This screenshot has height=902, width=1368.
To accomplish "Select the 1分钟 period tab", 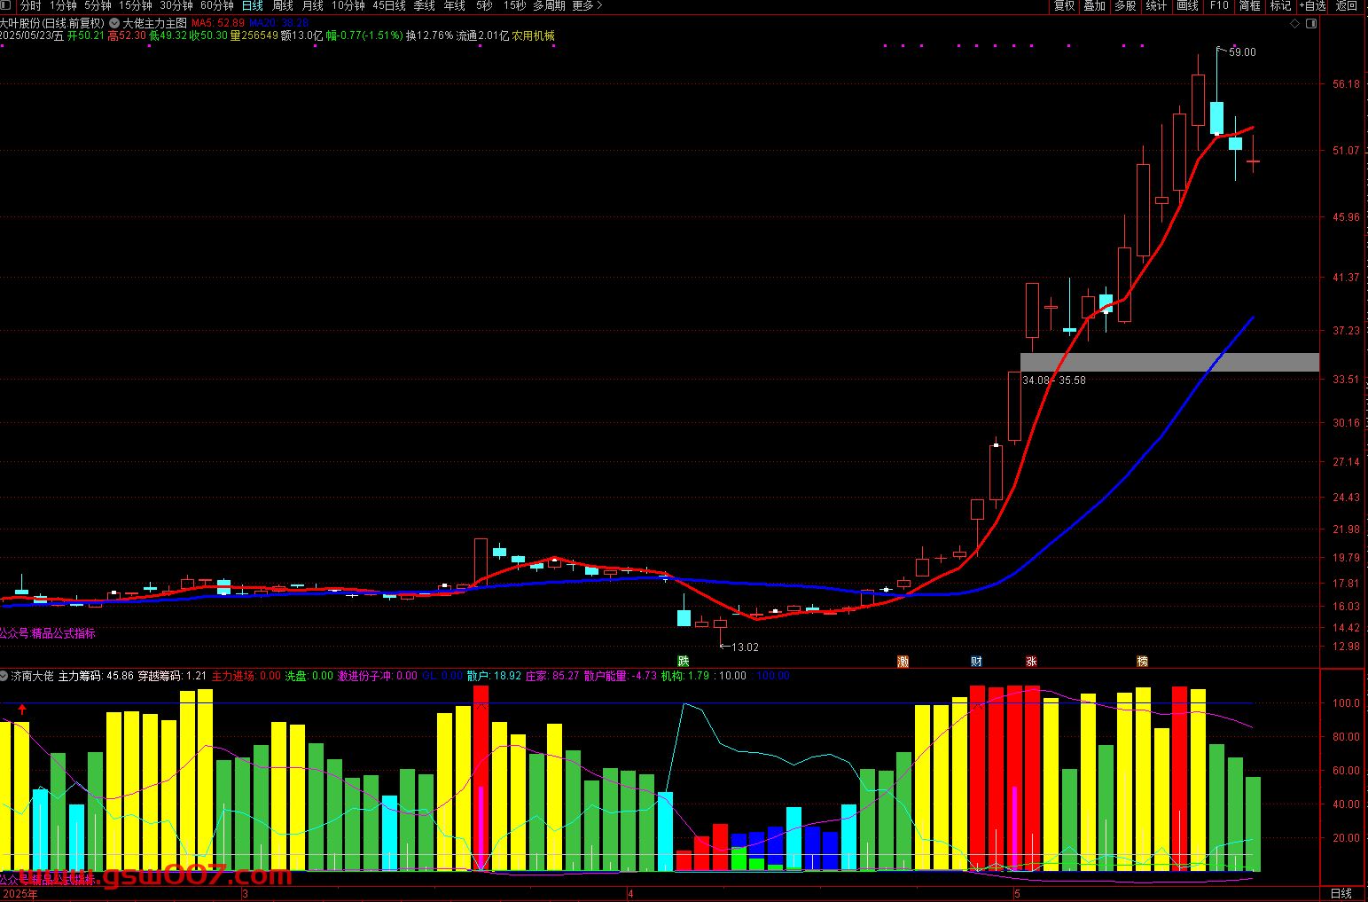I will (63, 5).
